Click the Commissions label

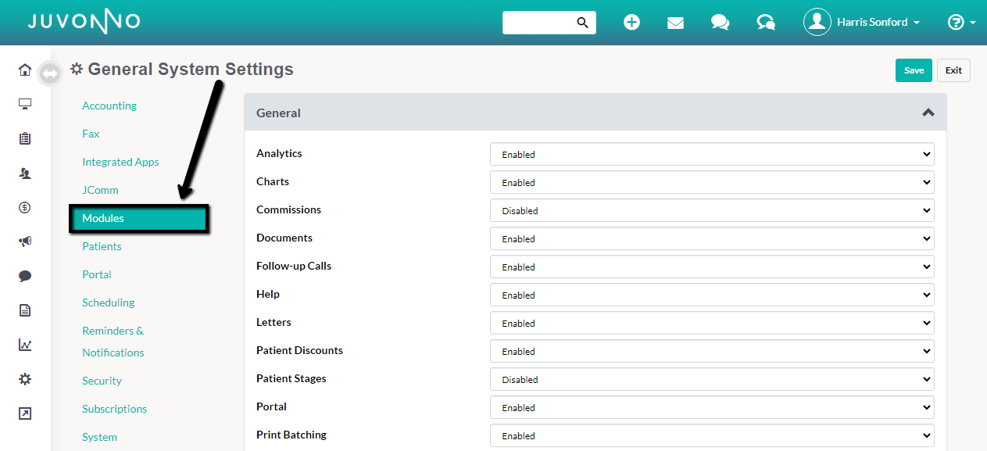[288, 209]
